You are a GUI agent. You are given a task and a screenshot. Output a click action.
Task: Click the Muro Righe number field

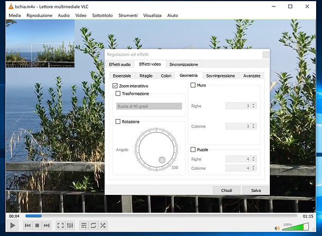click(x=241, y=106)
